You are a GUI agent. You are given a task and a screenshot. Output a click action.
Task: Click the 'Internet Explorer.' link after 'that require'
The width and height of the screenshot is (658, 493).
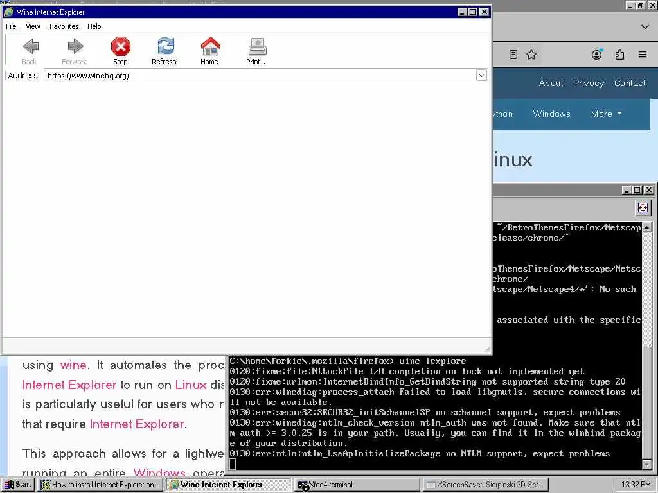click(x=138, y=424)
